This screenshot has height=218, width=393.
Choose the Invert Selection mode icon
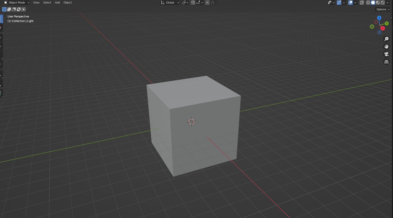(x=19, y=9)
